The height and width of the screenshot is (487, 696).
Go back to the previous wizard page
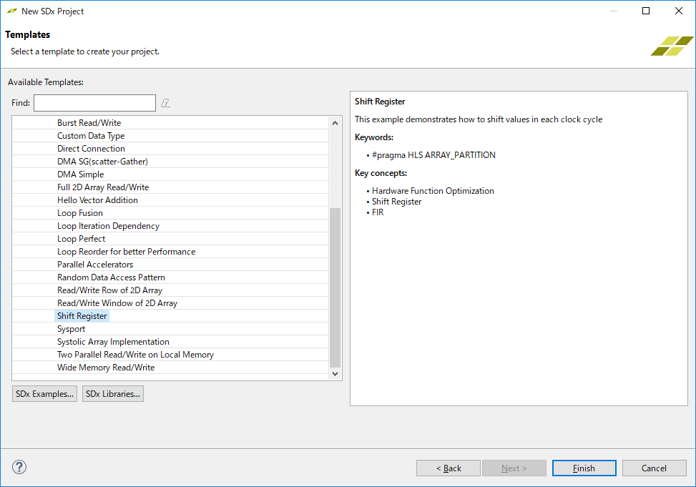[449, 468]
